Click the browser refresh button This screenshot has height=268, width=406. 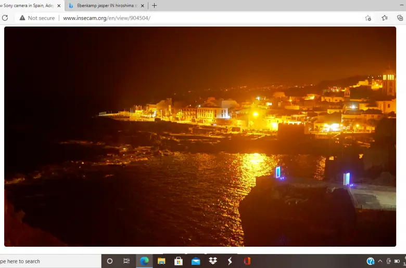[5, 18]
